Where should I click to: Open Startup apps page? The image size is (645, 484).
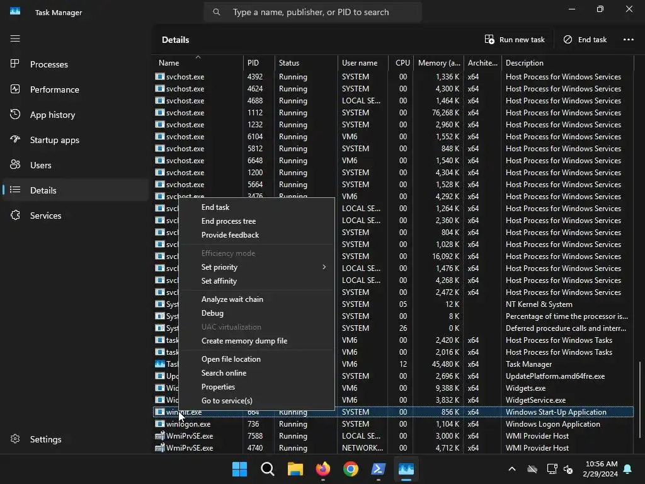pos(76,140)
